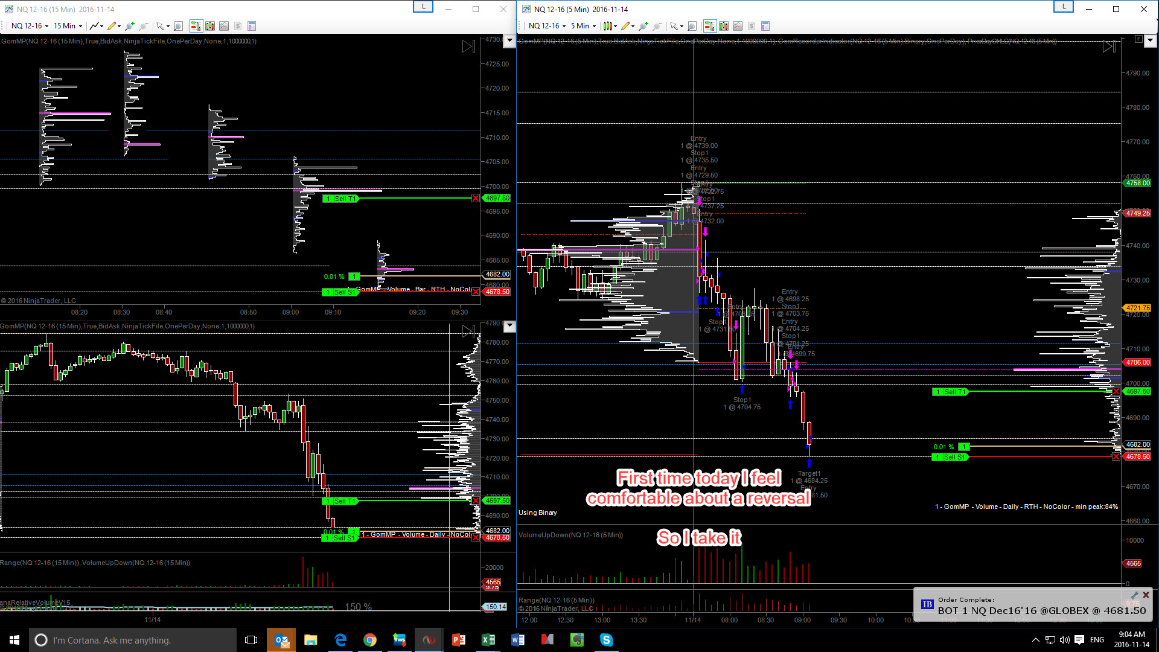
Task: Jump to latest bar in 5 Min chart
Action: pyautogui.click(x=1109, y=46)
